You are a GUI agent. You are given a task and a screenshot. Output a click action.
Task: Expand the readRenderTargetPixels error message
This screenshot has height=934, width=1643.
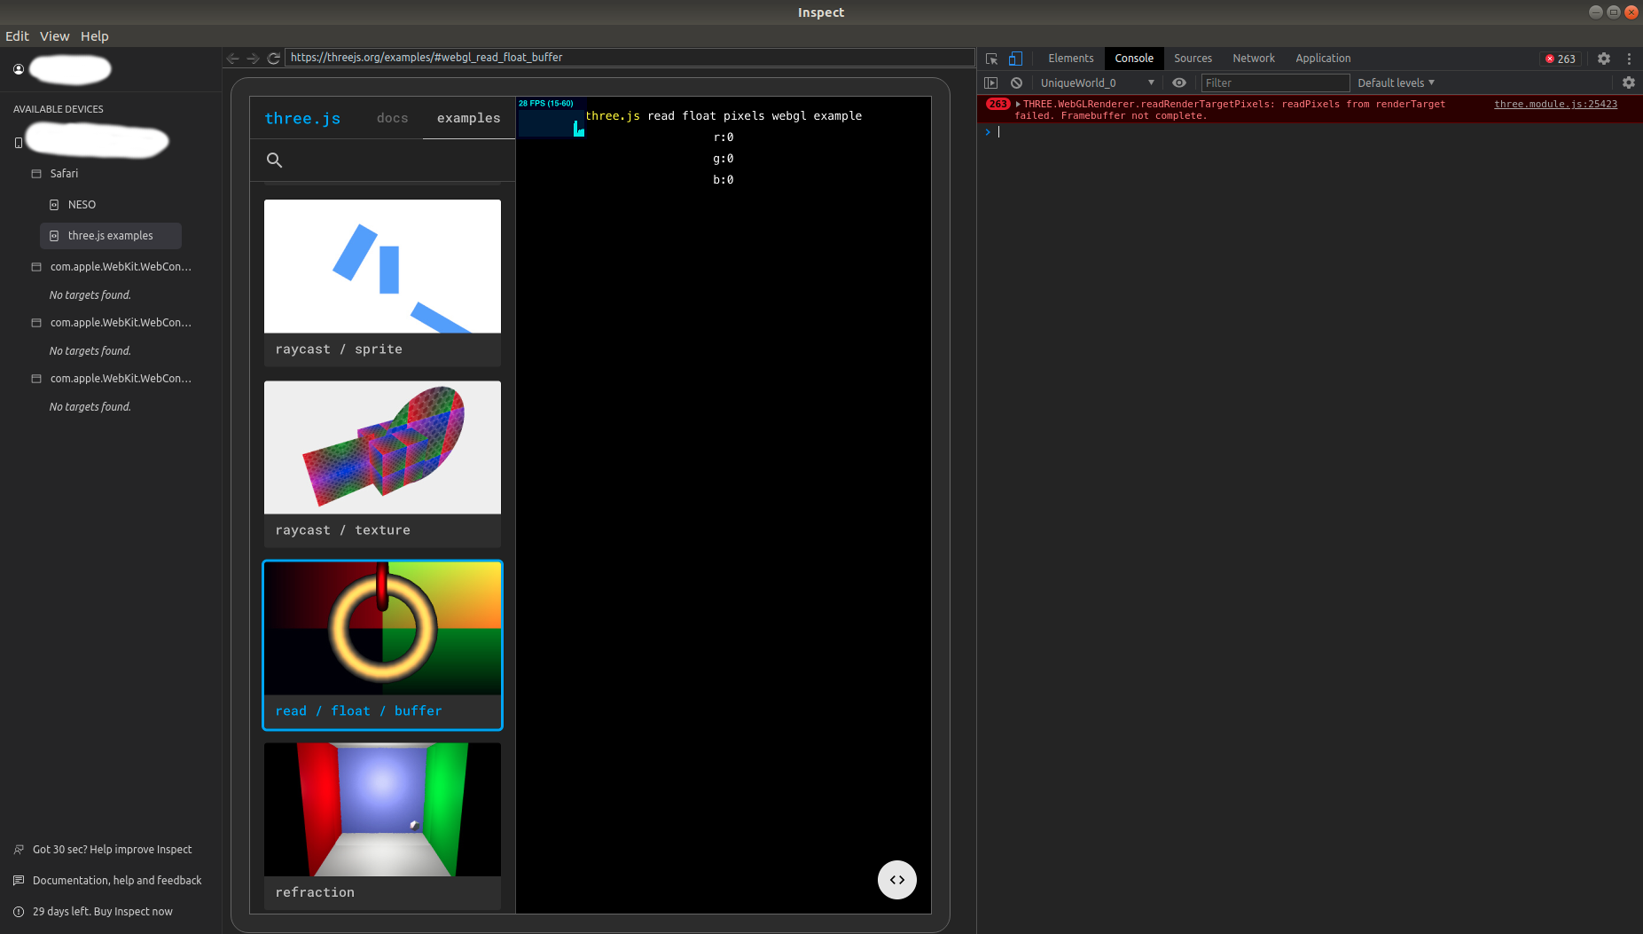[x=1018, y=104]
